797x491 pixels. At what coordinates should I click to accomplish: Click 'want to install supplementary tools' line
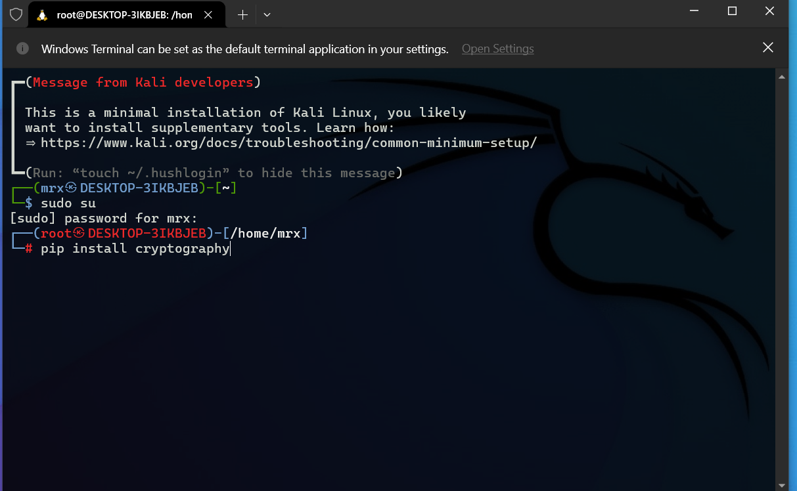point(210,128)
